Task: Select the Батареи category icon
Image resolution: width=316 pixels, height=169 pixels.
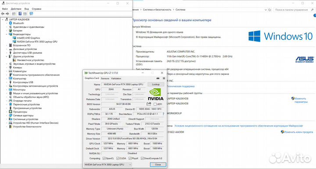Action: point(11,31)
